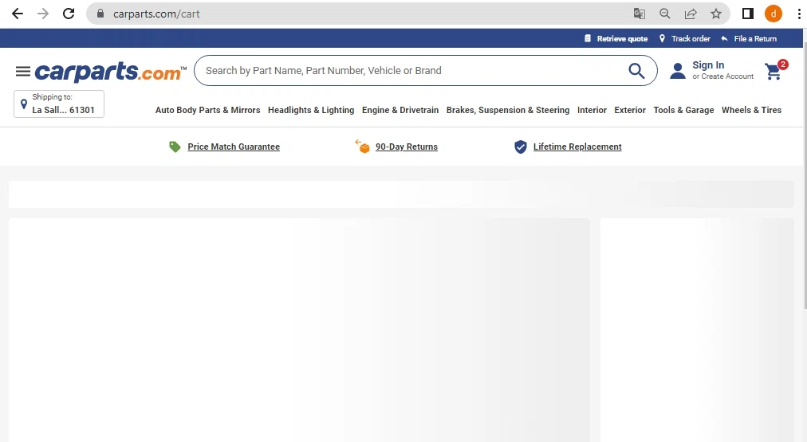
Task: Open Auto Body Parts & Mirrors menu
Action: pos(208,110)
